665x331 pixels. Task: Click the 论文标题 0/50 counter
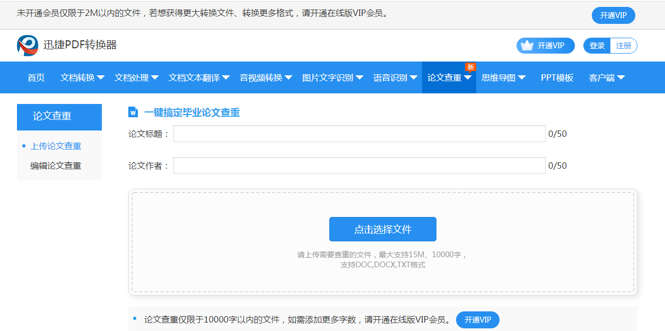(557, 134)
